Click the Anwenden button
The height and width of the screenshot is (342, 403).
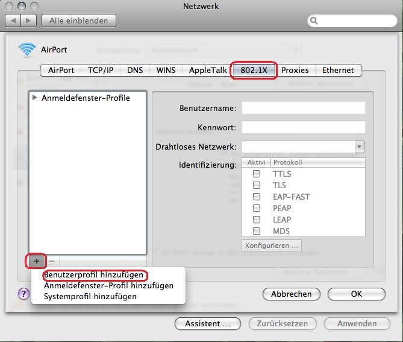[357, 323]
